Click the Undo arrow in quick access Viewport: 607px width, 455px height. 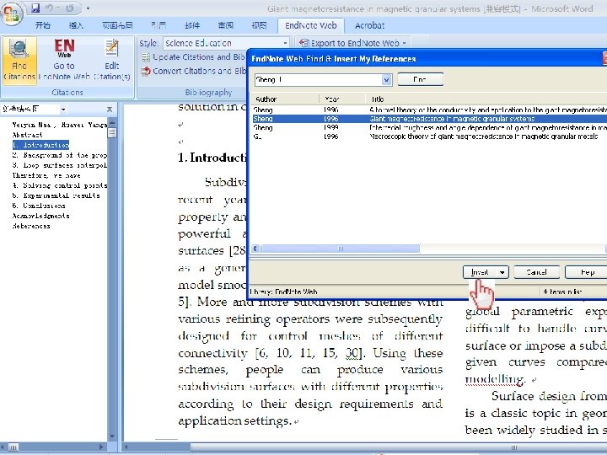point(49,8)
